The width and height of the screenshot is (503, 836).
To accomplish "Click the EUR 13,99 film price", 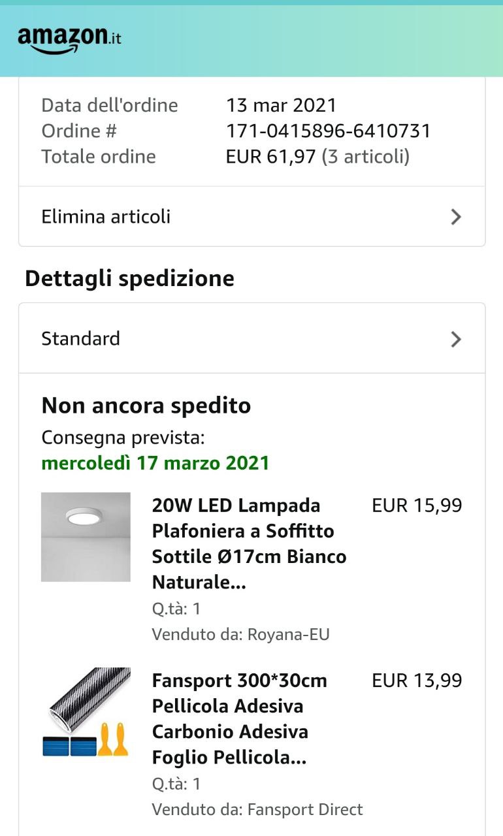I will [417, 681].
